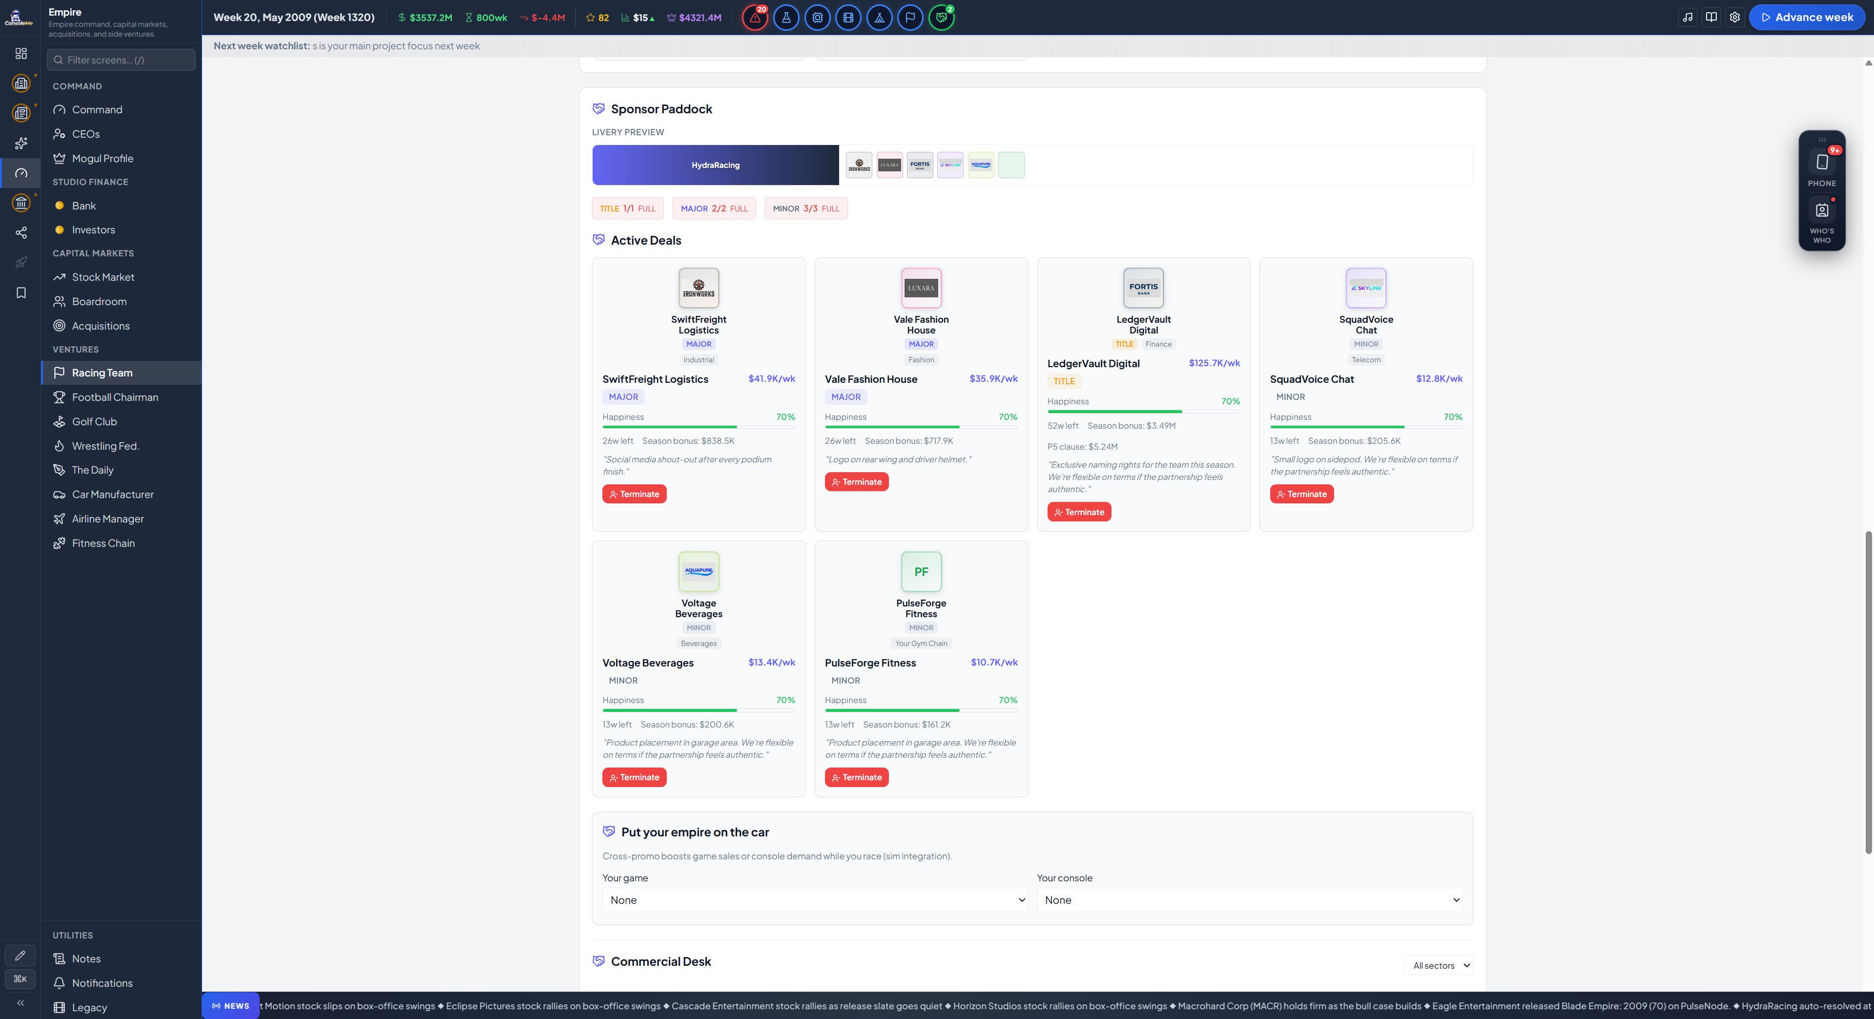
Task: Collapse the sidebar with double chevron
Action: pos(21,1003)
